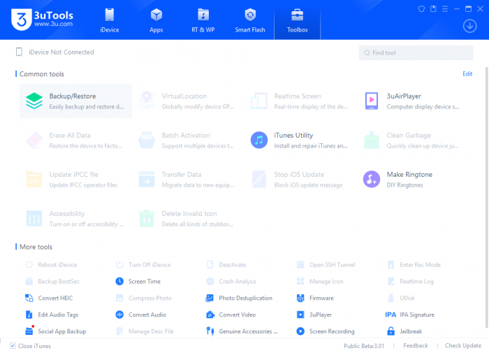Click the Edit Audio Tags icon
The image size is (489, 353).
(x=29, y=315)
